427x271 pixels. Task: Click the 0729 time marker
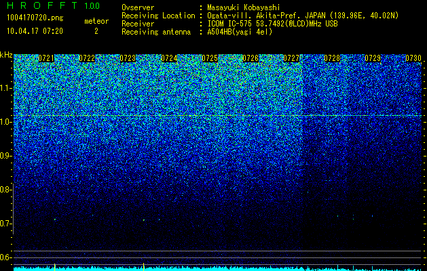point(373,58)
